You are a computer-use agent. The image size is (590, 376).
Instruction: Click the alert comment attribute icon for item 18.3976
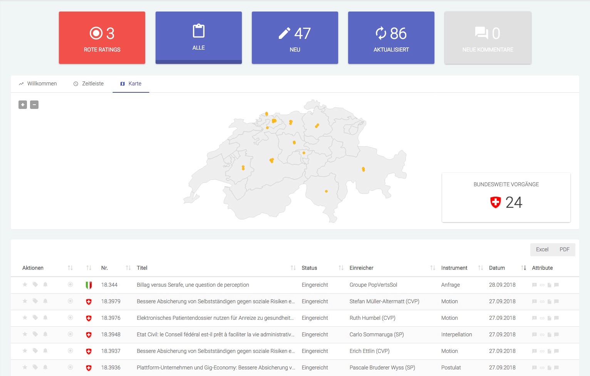534,318
